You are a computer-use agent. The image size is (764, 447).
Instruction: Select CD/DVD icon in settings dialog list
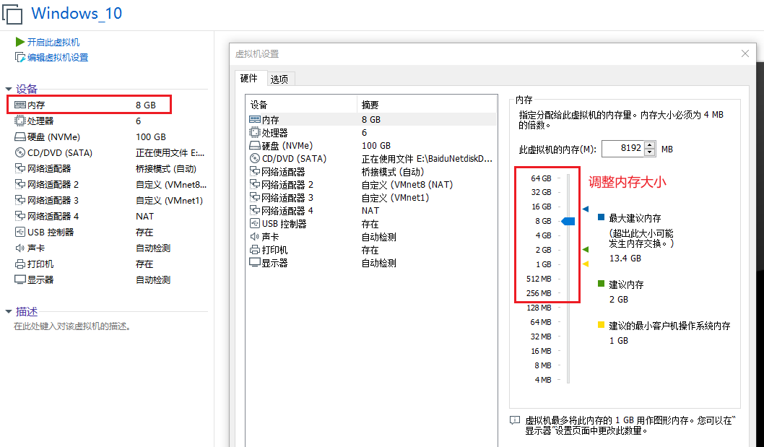[x=255, y=158]
